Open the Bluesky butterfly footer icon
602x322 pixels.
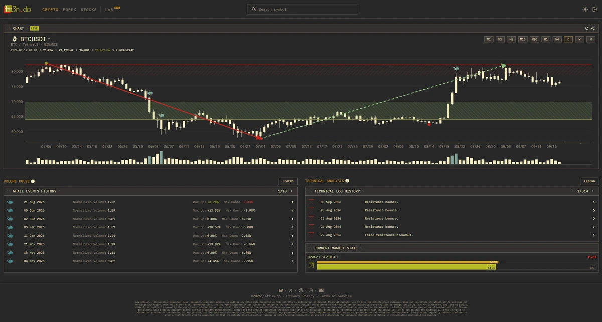pyautogui.click(x=281, y=290)
